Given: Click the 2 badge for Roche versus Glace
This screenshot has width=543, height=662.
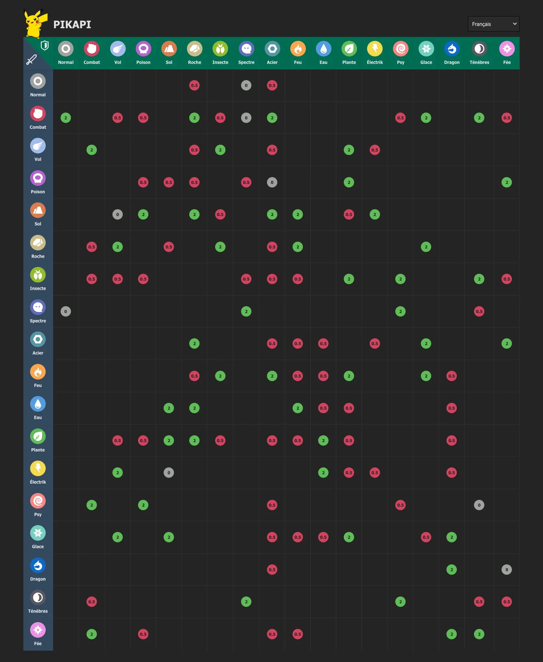Looking at the screenshot, I should 426,247.
